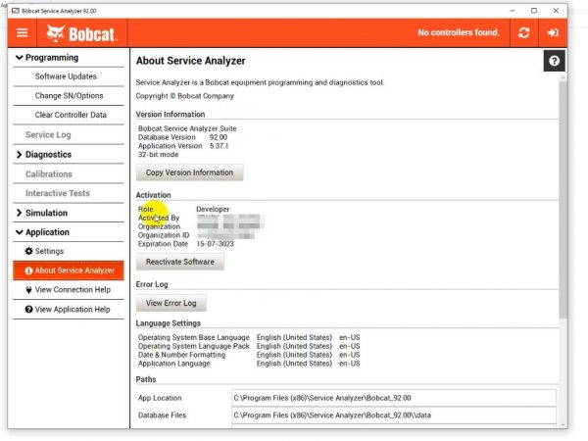
Task: Click the Database Files path field
Action: 394,416
